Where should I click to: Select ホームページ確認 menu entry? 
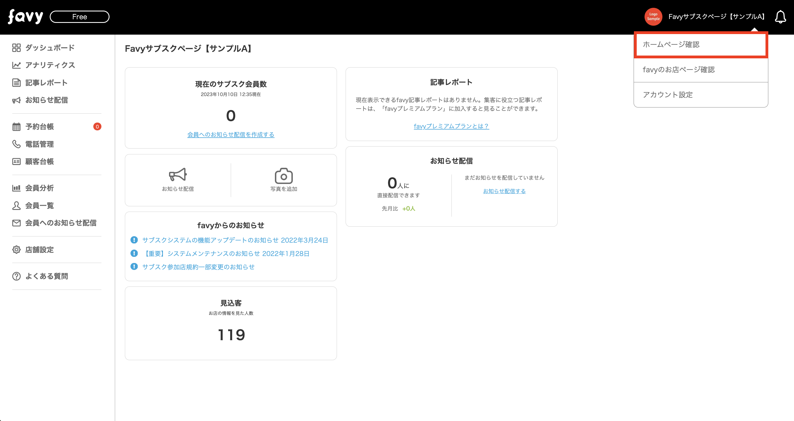(671, 45)
